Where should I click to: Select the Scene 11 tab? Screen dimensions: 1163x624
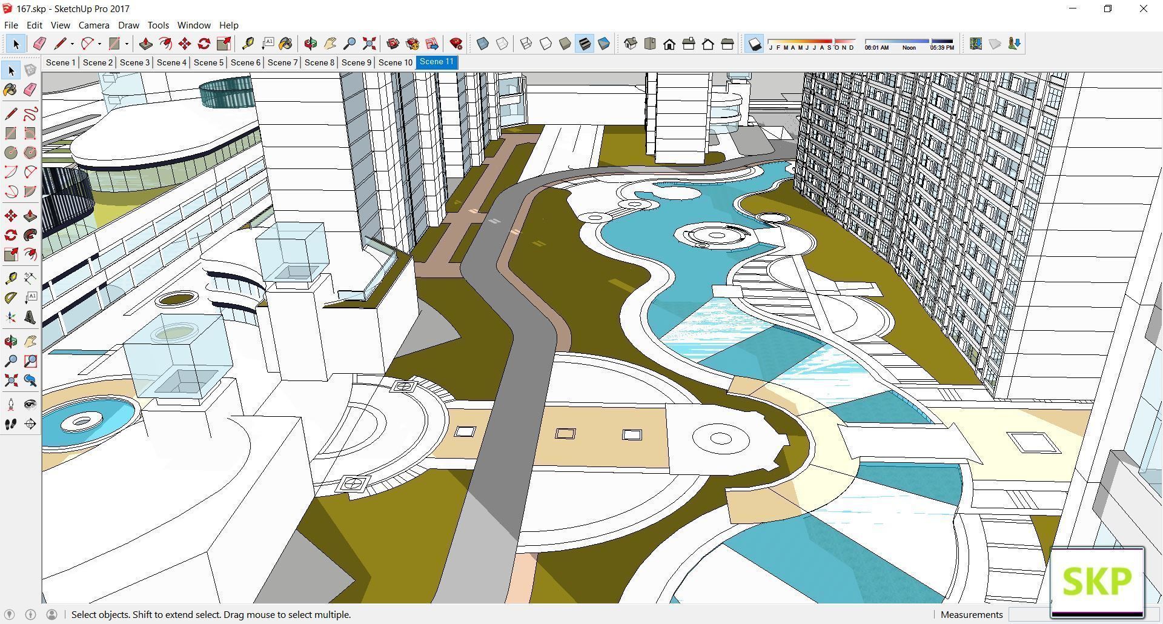[437, 62]
